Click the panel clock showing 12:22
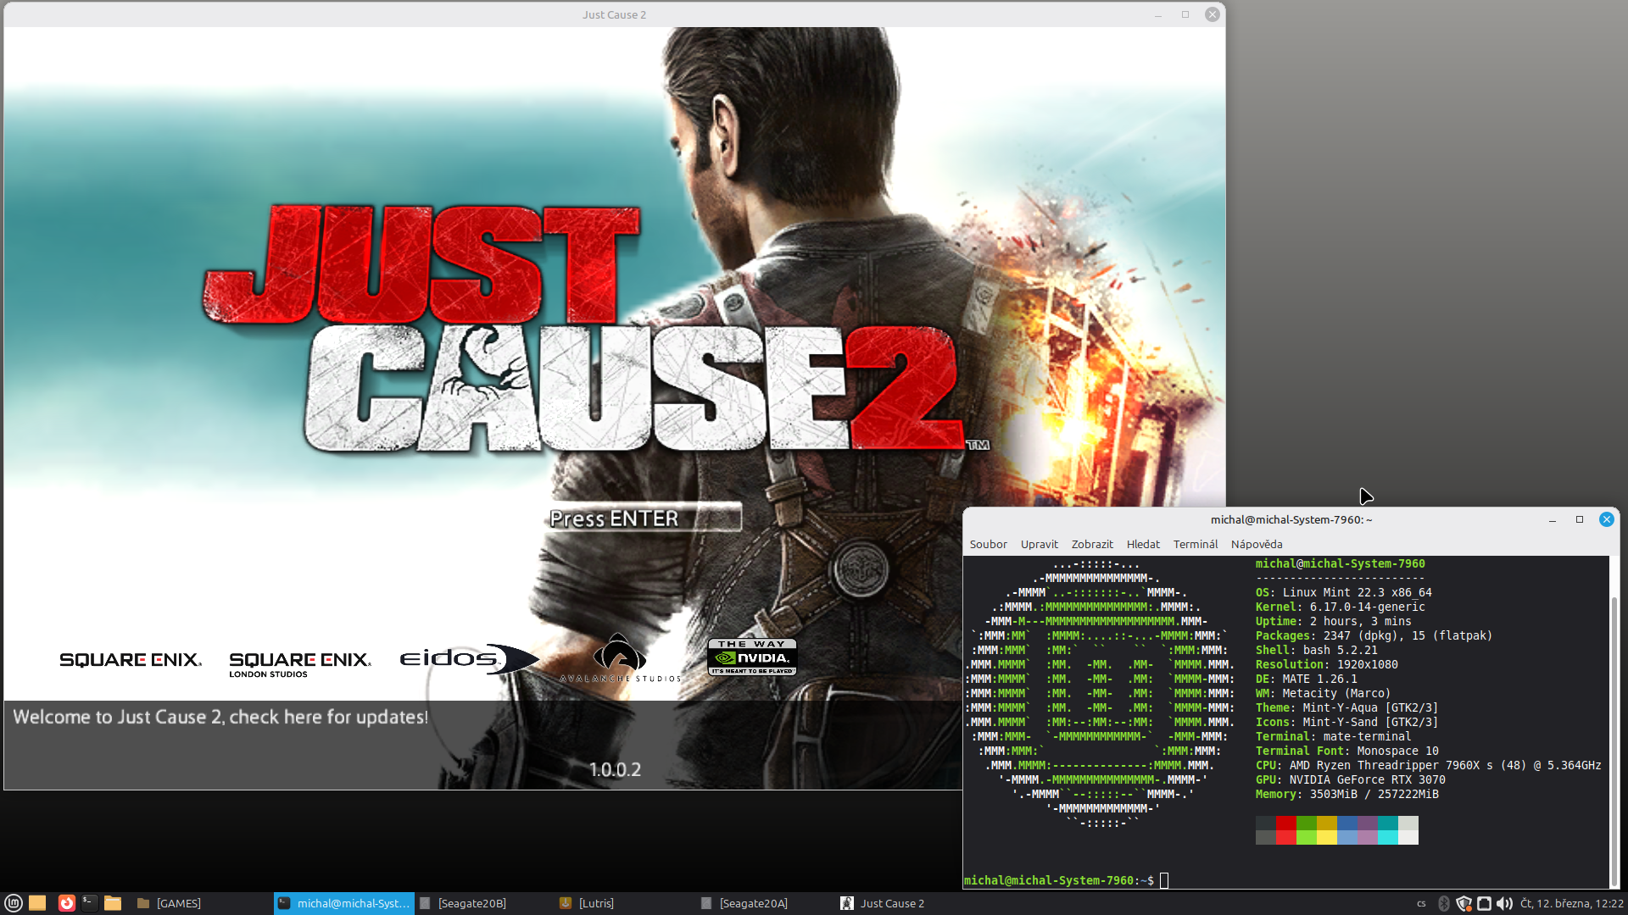 (x=1571, y=903)
